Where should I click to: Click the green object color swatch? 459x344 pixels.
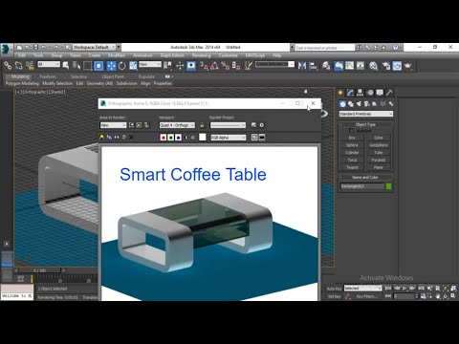[x=388, y=186]
